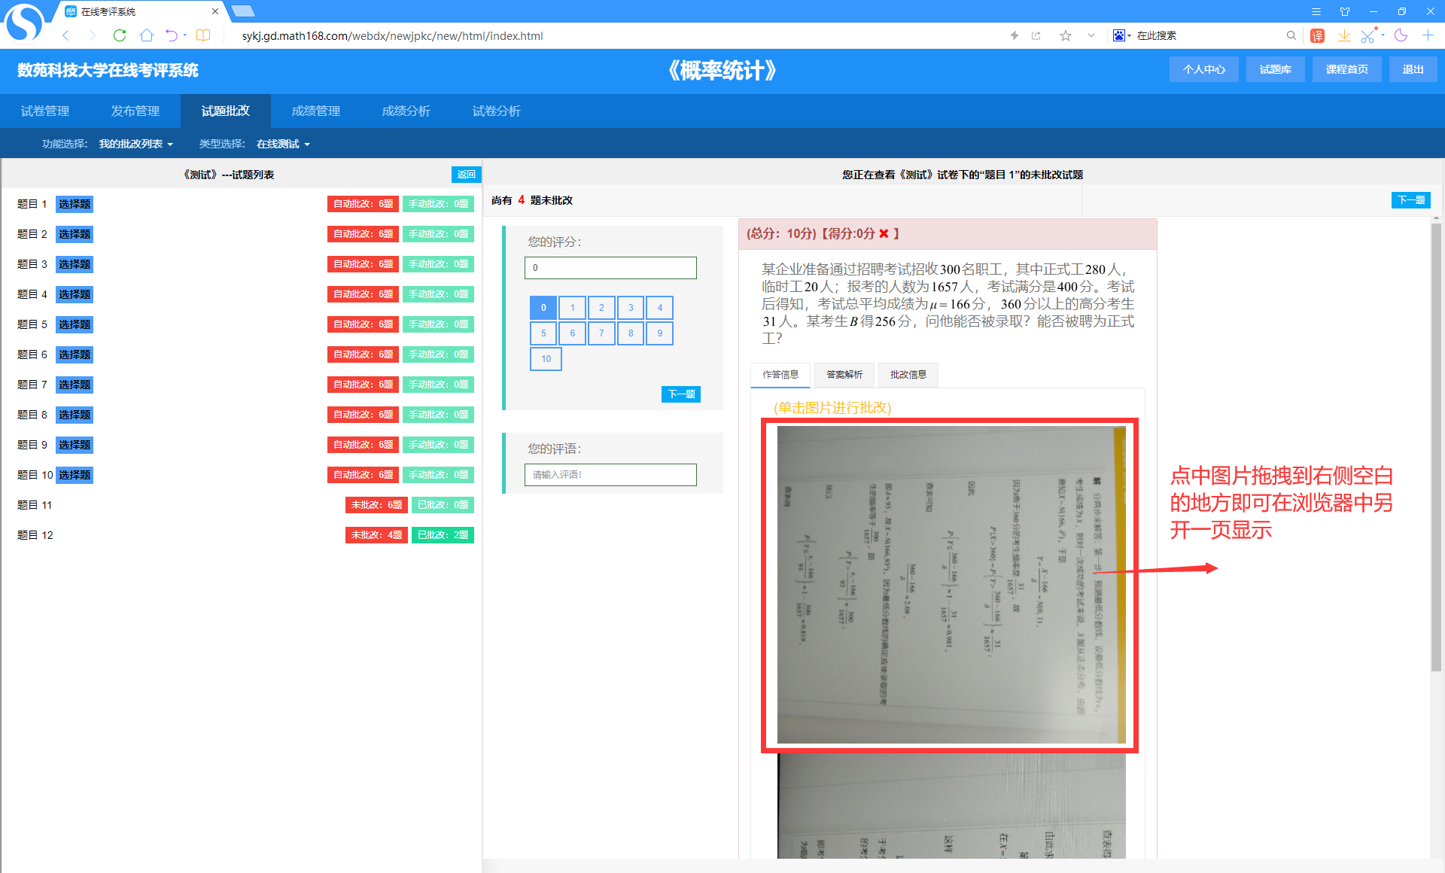Click 未批改: 4题 badge for 题目 12
The width and height of the screenshot is (1445, 873).
click(376, 535)
